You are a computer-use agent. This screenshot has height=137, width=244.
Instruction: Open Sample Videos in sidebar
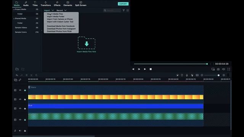[x=21, y=27]
